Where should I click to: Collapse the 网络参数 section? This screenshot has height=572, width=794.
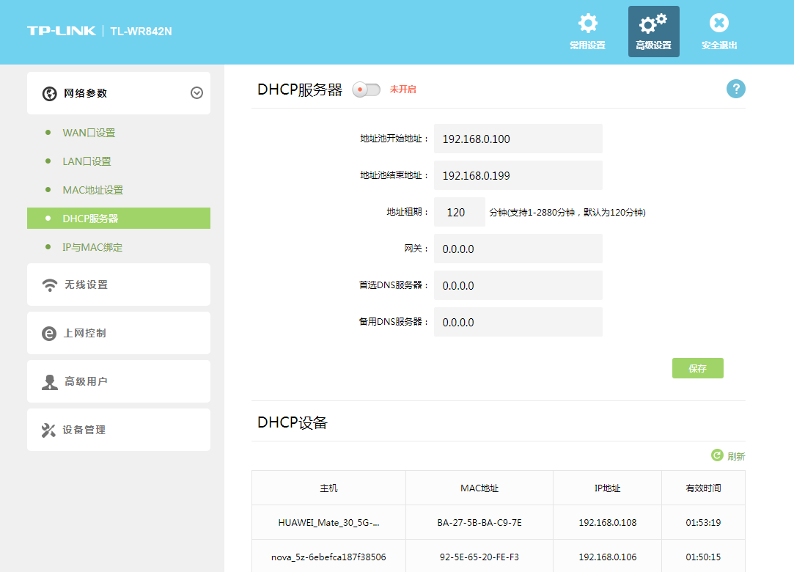pos(196,92)
